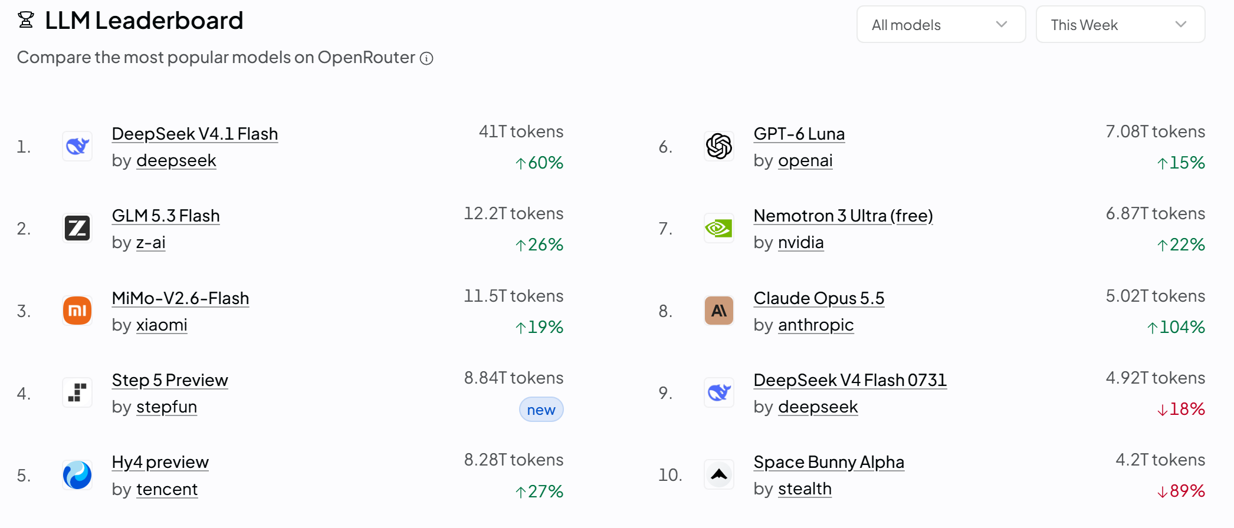Screen dimensions: 1234x528
Task: Open the This Week time range dropdown
Action: coord(1120,25)
